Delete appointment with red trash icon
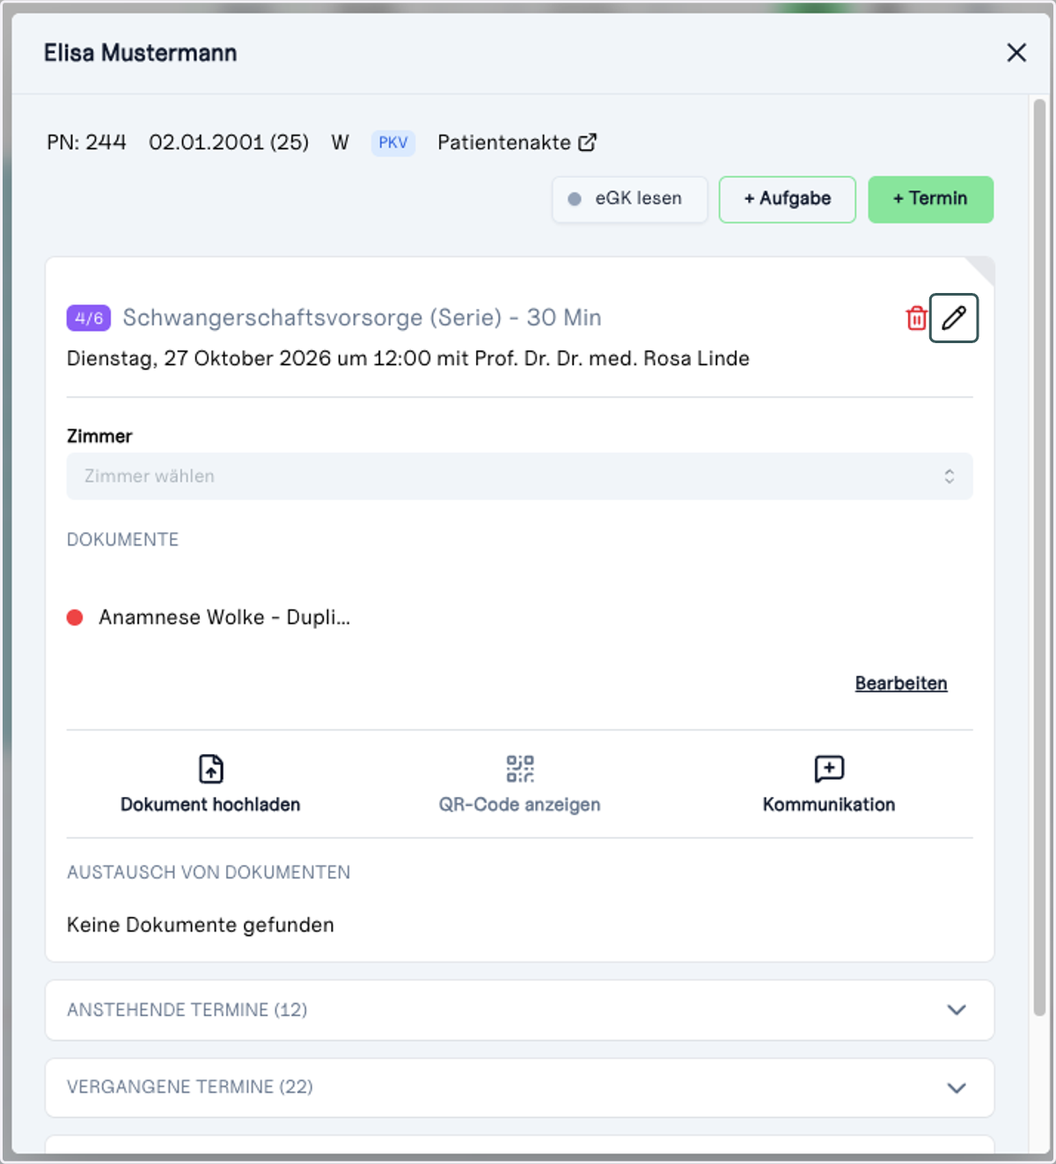Screen dimensions: 1056x1164 click(916, 318)
